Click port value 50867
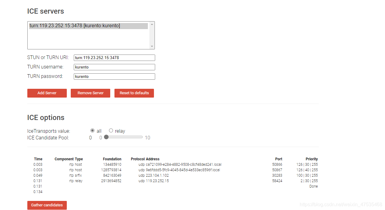 (277, 170)
